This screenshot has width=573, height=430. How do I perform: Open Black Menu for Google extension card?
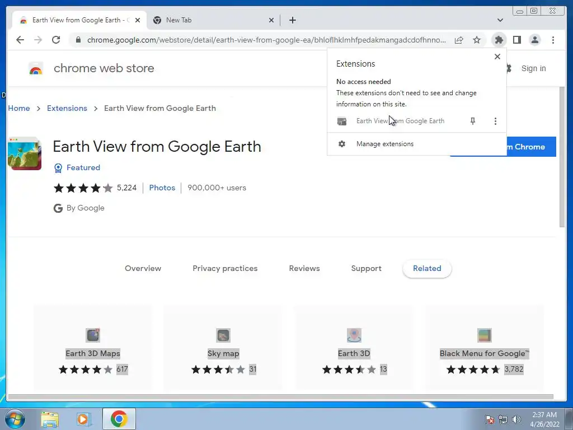tap(484, 348)
